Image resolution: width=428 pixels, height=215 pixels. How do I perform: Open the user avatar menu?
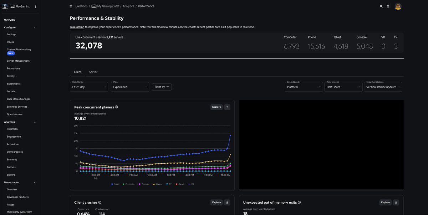(398, 6)
